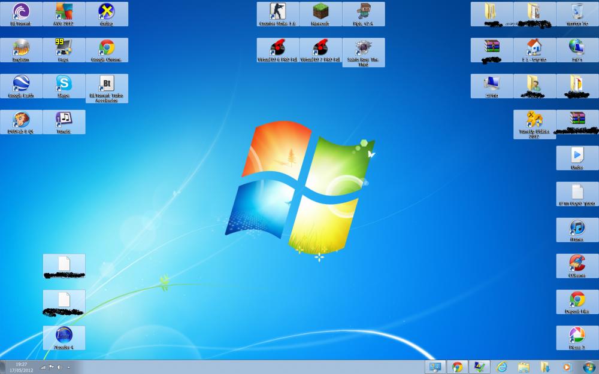The width and height of the screenshot is (599, 374).
Task: Launch Picasa 3 from the desktop
Action: coord(577,337)
